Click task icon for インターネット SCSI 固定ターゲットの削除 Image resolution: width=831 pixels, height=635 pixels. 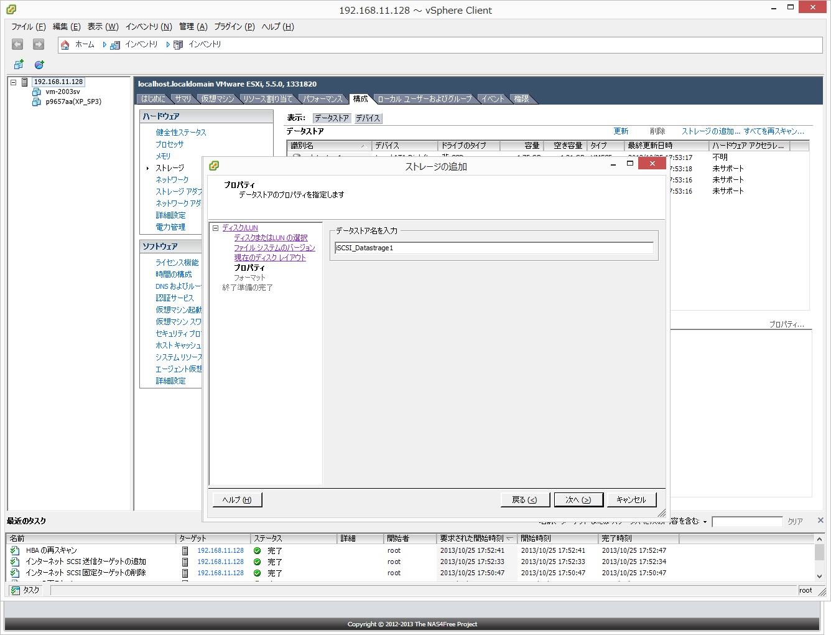[15, 573]
